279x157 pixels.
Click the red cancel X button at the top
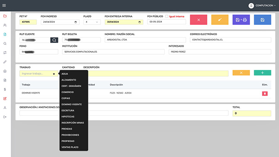pyautogui.click(x=198, y=20)
